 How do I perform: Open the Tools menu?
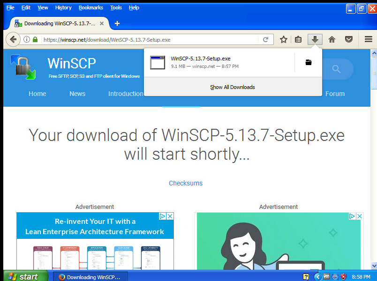pos(116,7)
